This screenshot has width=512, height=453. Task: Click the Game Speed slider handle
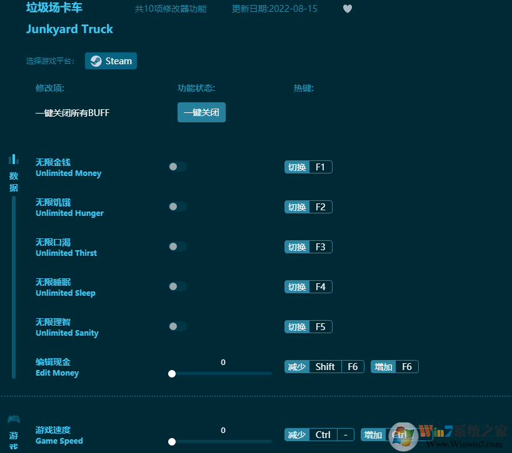[172, 442]
